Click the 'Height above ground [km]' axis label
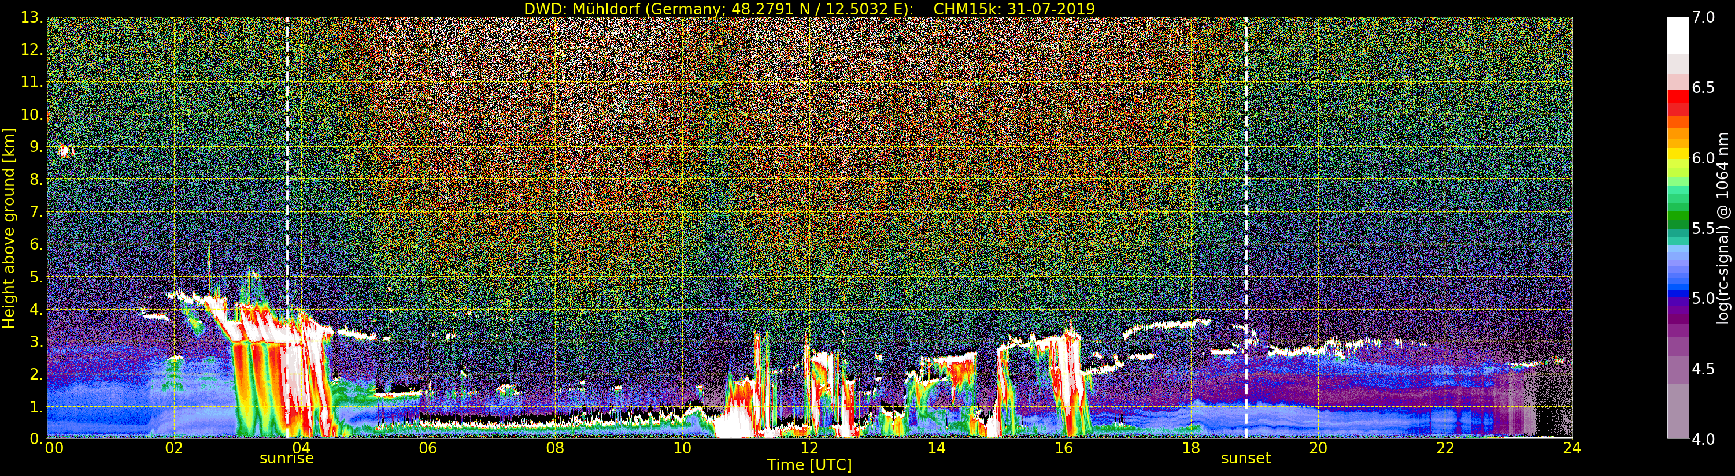1735x476 pixels. click(9, 228)
